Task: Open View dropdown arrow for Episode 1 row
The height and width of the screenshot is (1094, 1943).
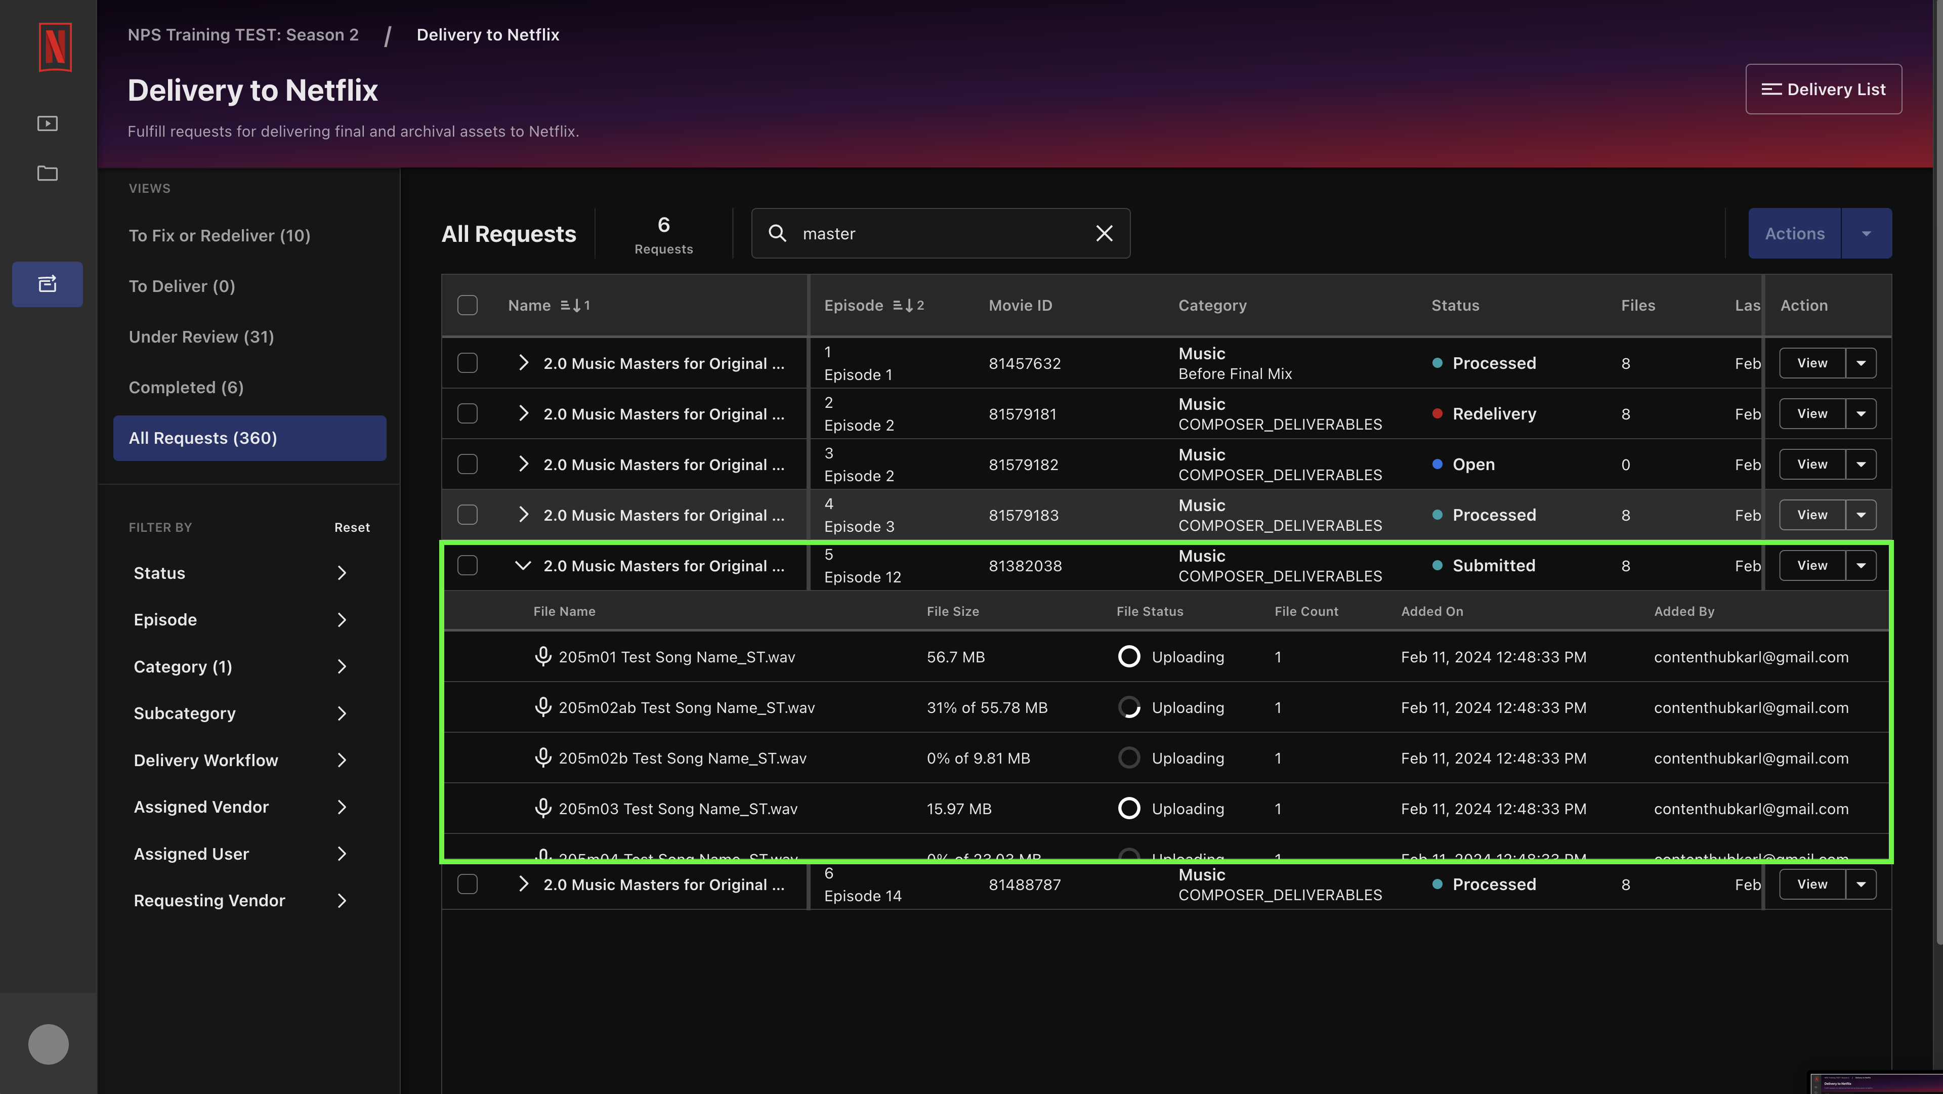Action: (1861, 363)
